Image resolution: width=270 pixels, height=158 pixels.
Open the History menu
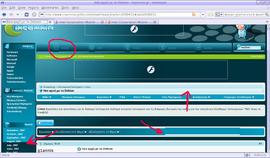pos(34,8)
